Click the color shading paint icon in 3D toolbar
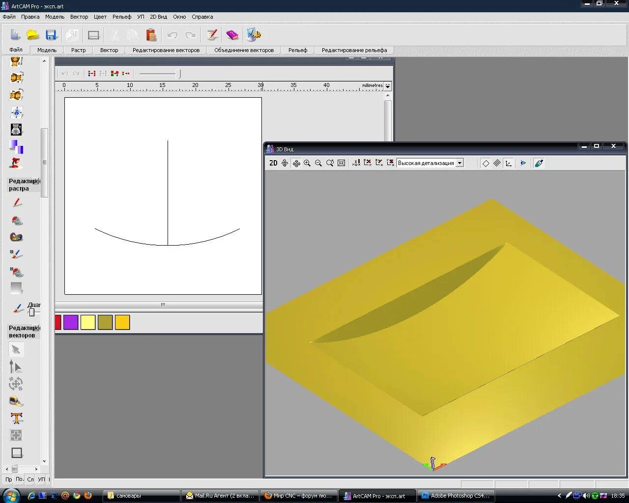This screenshot has height=503, width=629. click(x=539, y=163)
